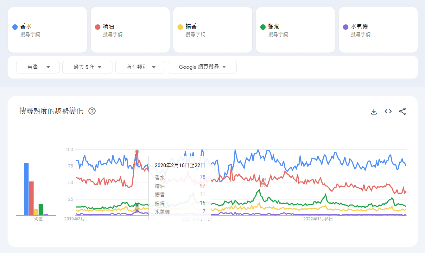Select the 精油 search term card
Image resolution: width=425 pixels, height=253 pixels.
coord(130,30)
